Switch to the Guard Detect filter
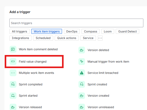This screenshot has height=110, width=147. pyautogui.click(x=127, y=31)
